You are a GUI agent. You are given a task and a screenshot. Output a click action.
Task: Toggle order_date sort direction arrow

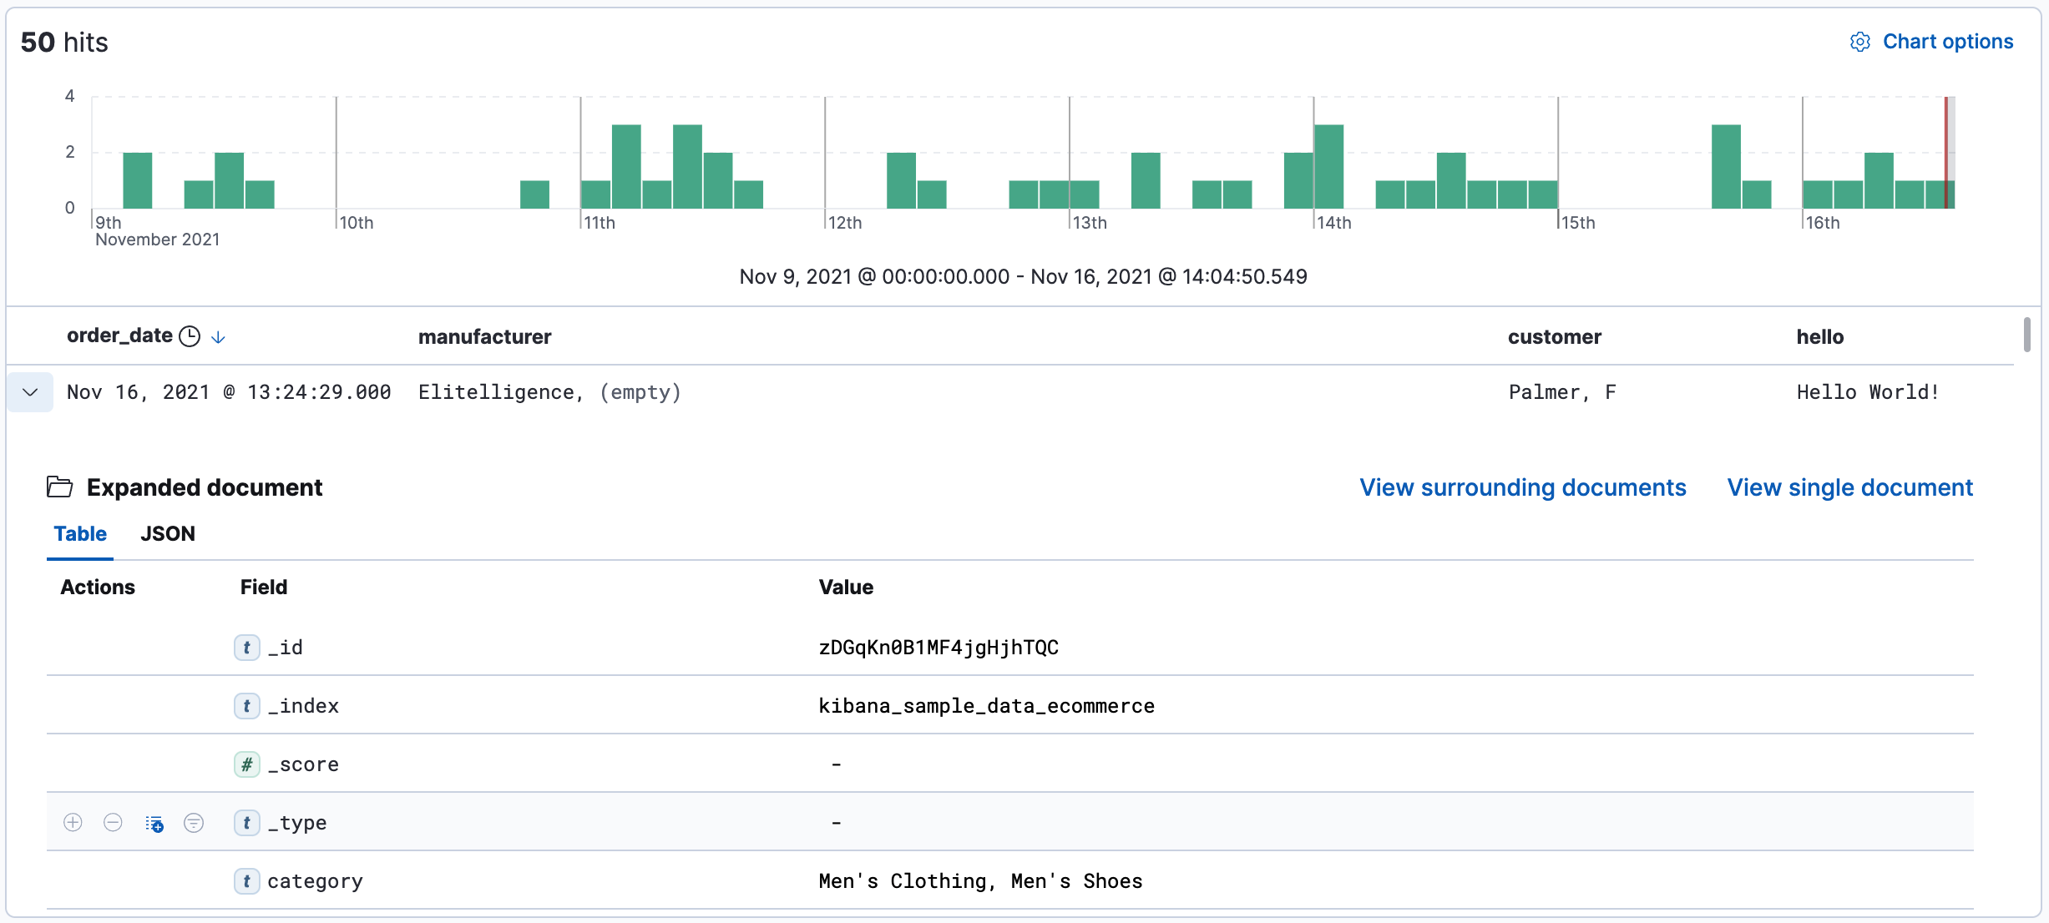[x=218, y=337]
